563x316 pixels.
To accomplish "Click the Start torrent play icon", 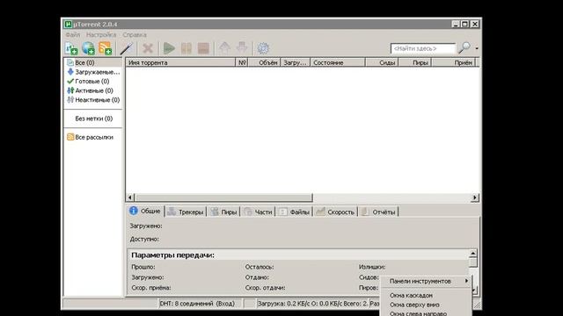I will pyautogui.click(x=169, y=48).
